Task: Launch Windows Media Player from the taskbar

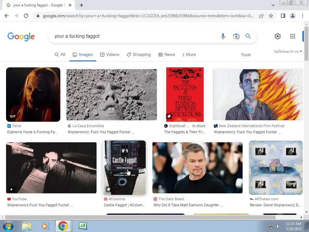Action: 45,226
